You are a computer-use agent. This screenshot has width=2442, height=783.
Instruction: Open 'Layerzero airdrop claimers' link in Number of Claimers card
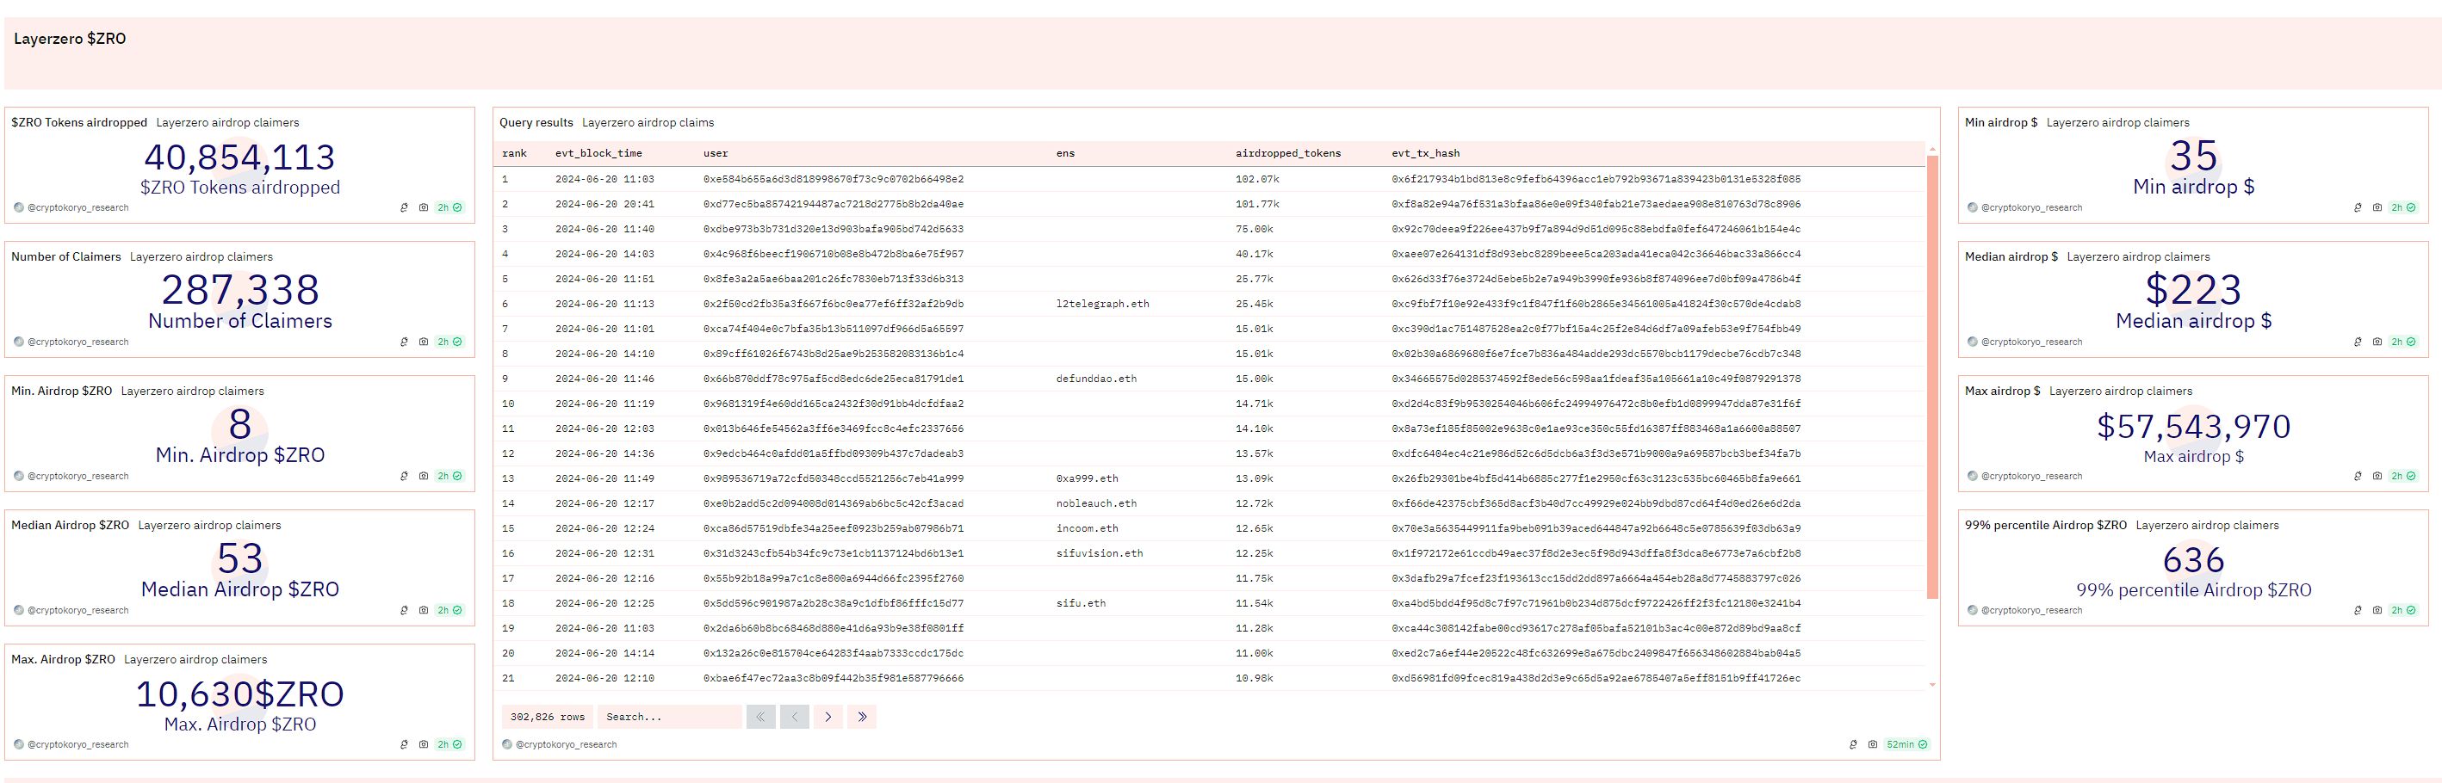pyautogui.click(x=201, y=257)
